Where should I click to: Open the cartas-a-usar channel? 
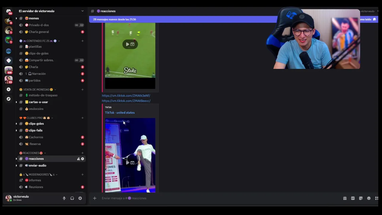pos(51,102)
